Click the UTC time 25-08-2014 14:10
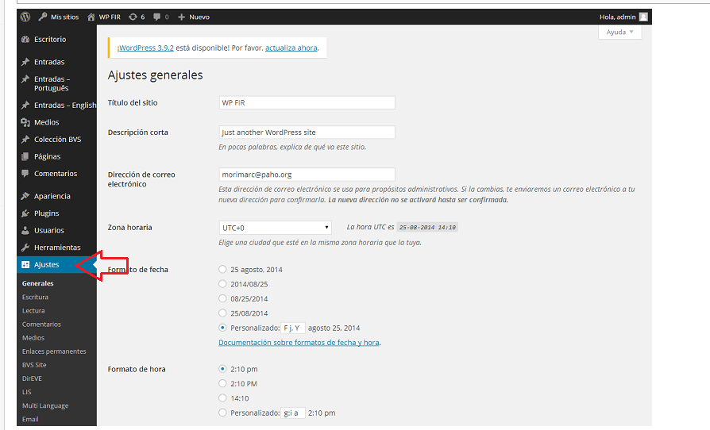Image resolution: width=710 pixels, height=430 pixels. tap(427, 228)
